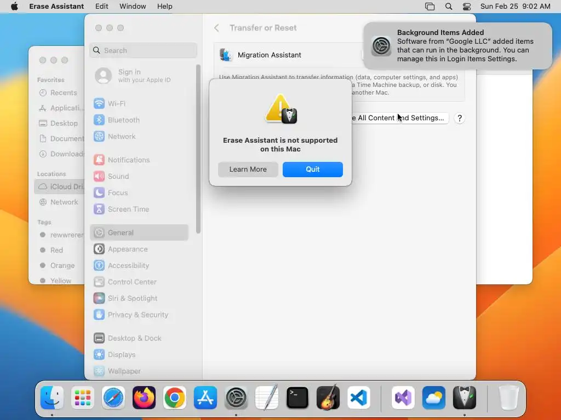The image size is (561, 420).
Task: Open Desktop in the Finder sidebar
Action: (x=59, y=123)
